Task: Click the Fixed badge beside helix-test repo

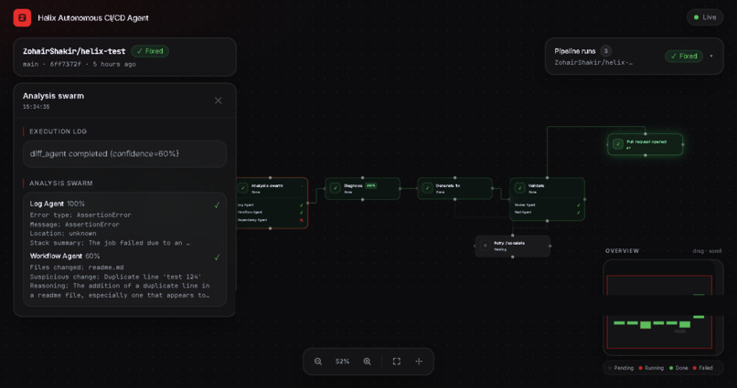Action: click(x=150, y=51)
